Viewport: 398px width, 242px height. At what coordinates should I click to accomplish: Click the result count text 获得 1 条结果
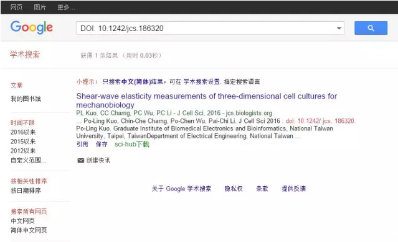pos(99,55)
